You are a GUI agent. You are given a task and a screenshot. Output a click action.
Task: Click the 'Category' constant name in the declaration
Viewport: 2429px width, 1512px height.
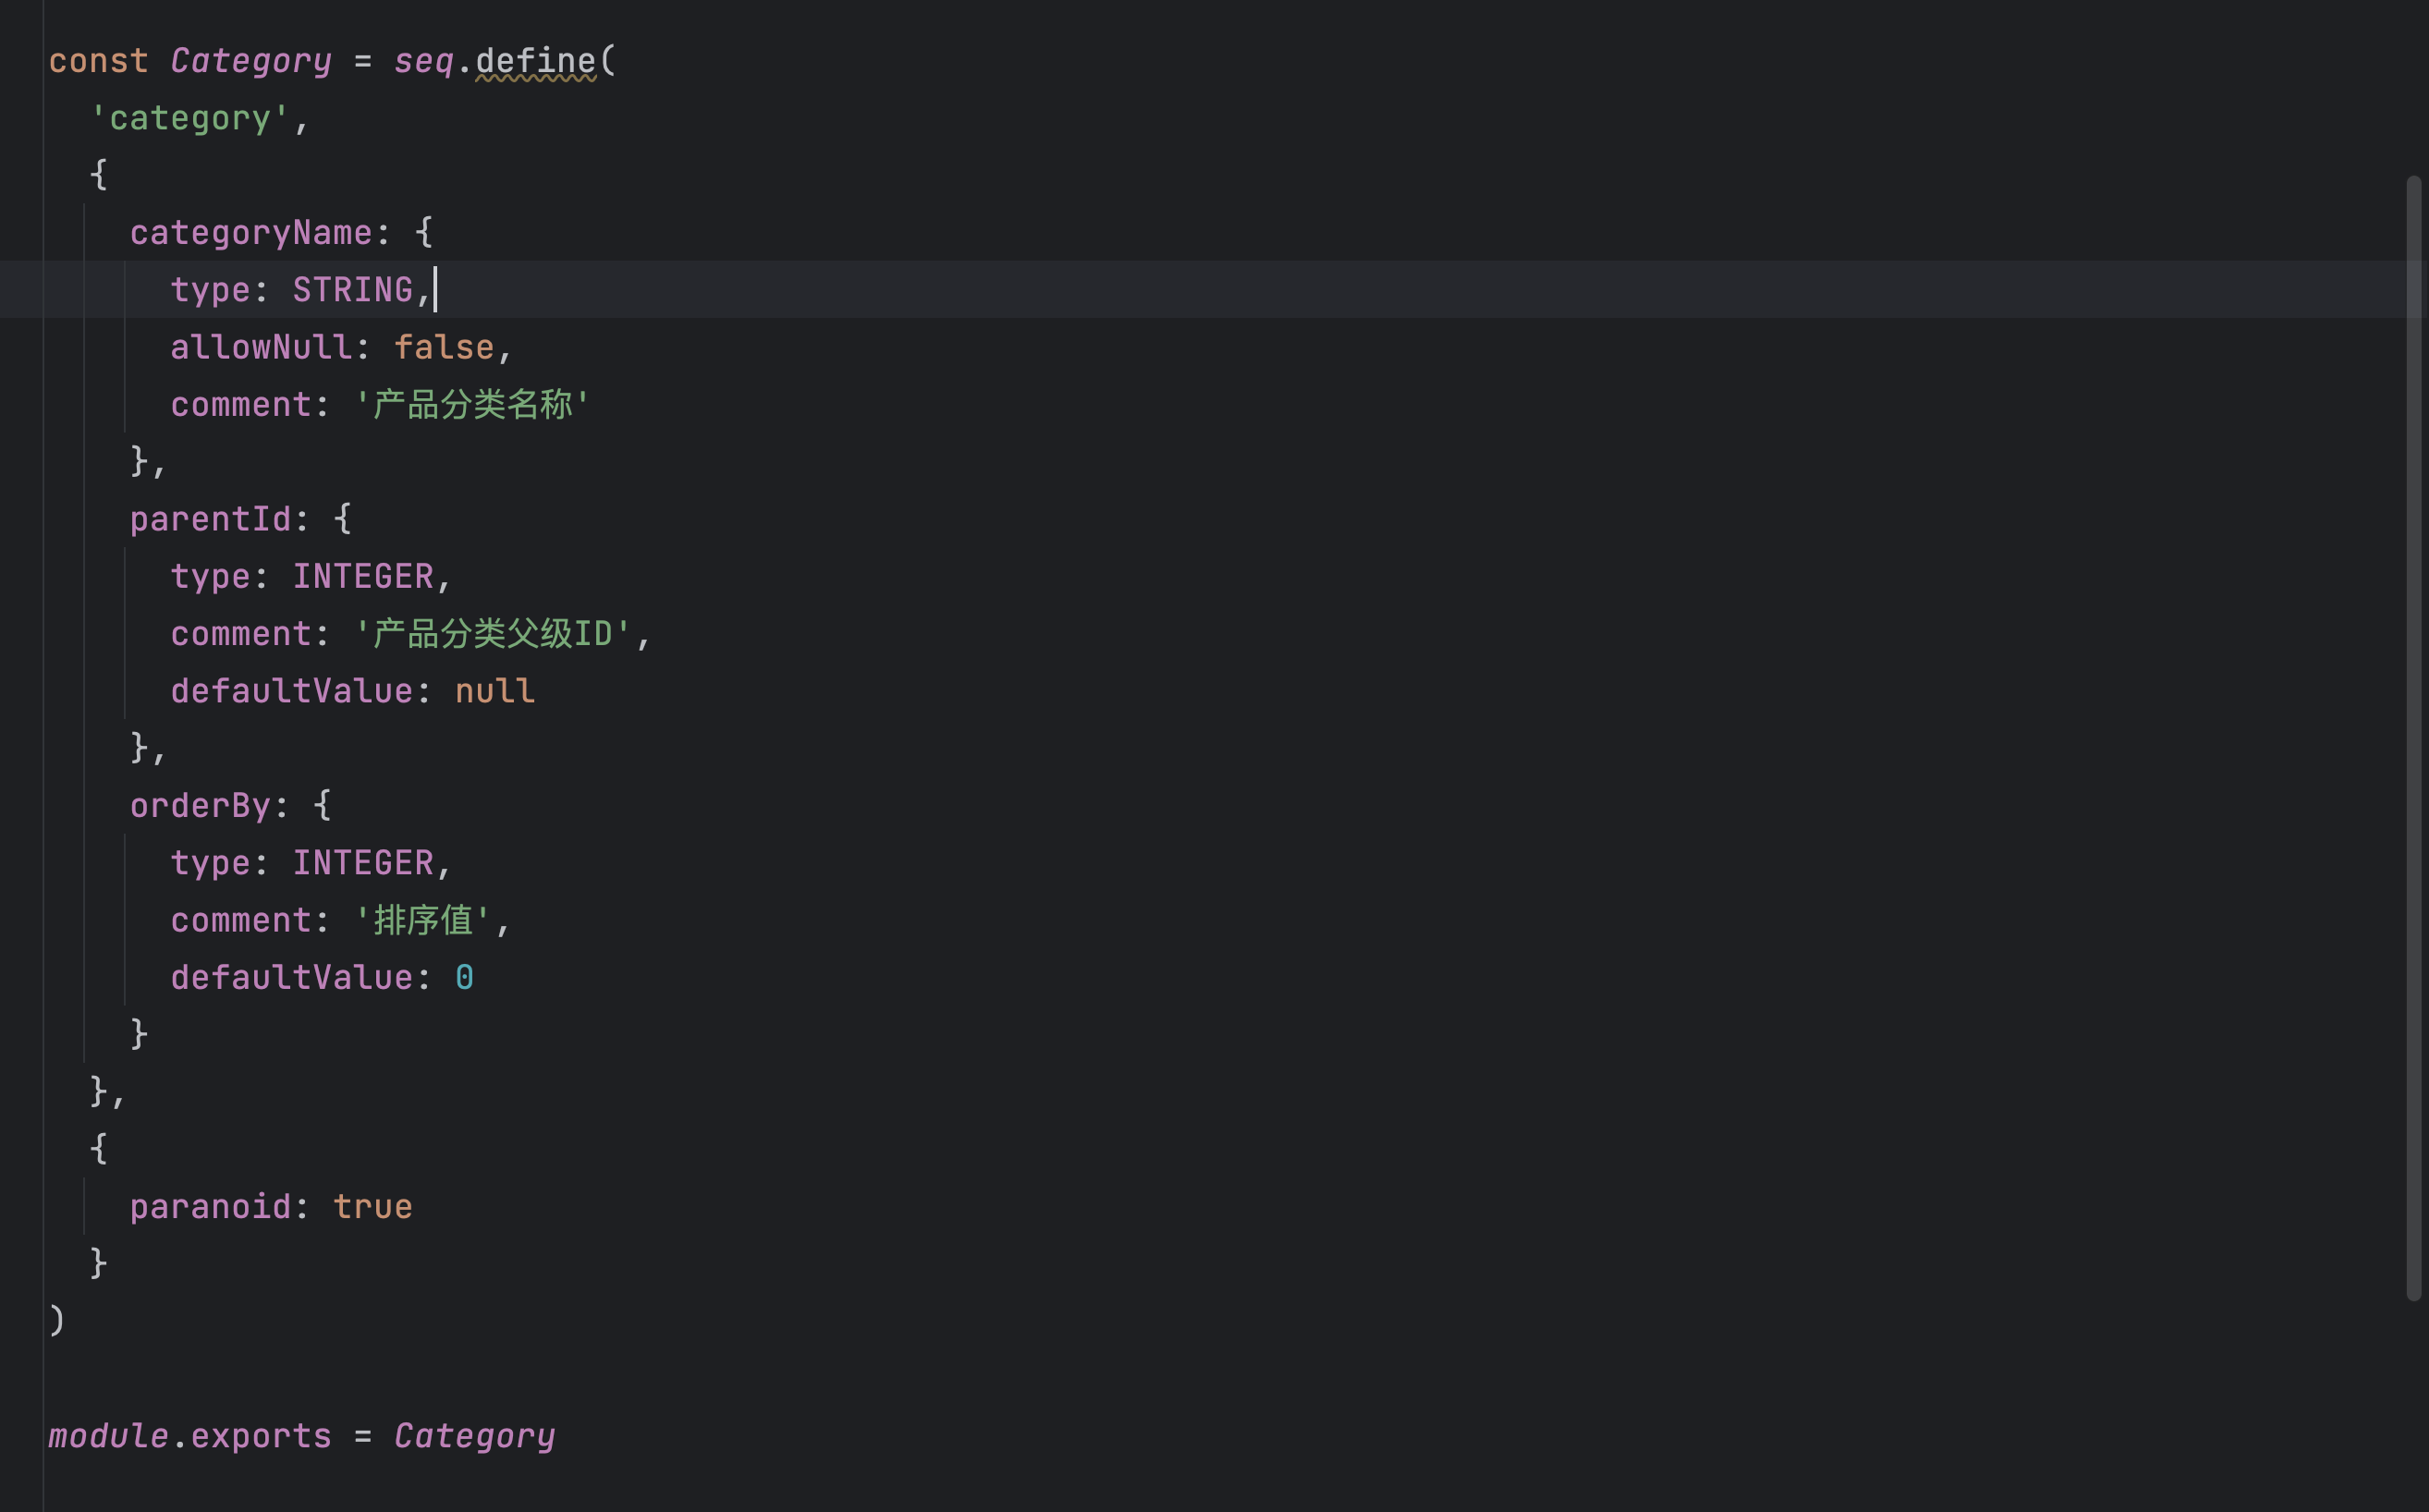(x=250, y=61)
